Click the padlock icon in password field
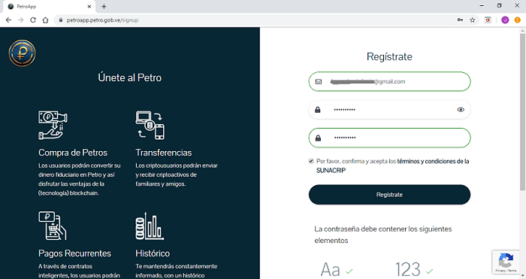The image size is (526, 279). 318,110
